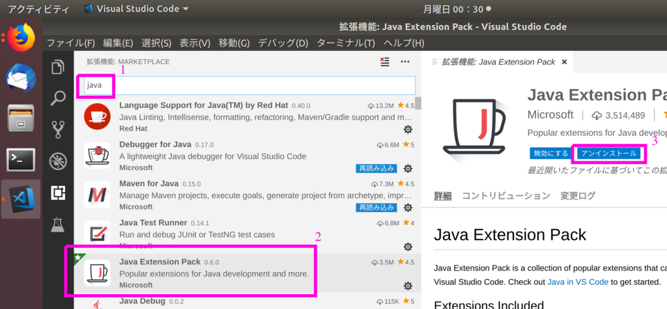Screen dimensions: 667x309
Task: Open アクティビティ overview
Action: coord(38,8)
